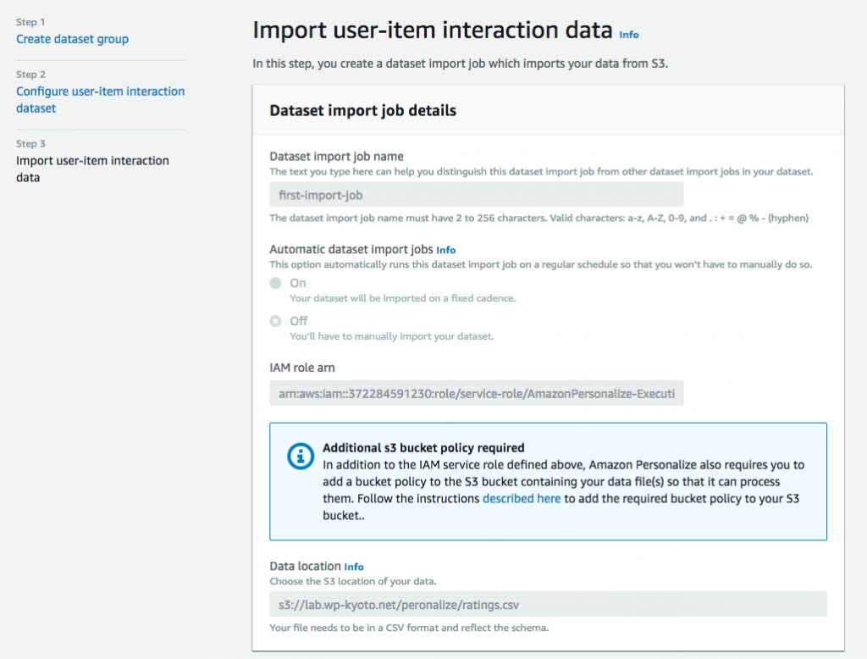
Task: Click the 'Step 1' label
Action: tap(30, 22)
